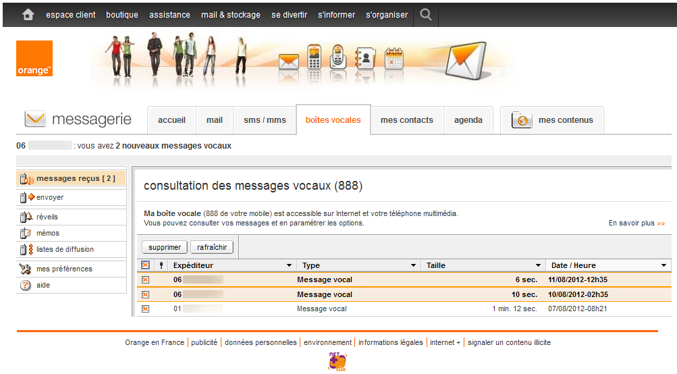The width and height of the screenshot is (677, 374).
Task: Open search with the magnifier icon
Action: pyautogui.click(x=425, y=14)
